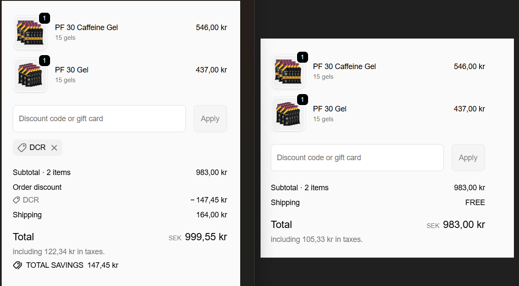Remove the DCR discount code chip

coord(54,148)
